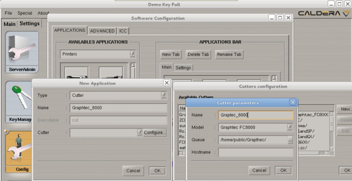Viewport: 352px width, 181px height.
Task: Expand the Printers category dropdown
Action: [132, 54]
